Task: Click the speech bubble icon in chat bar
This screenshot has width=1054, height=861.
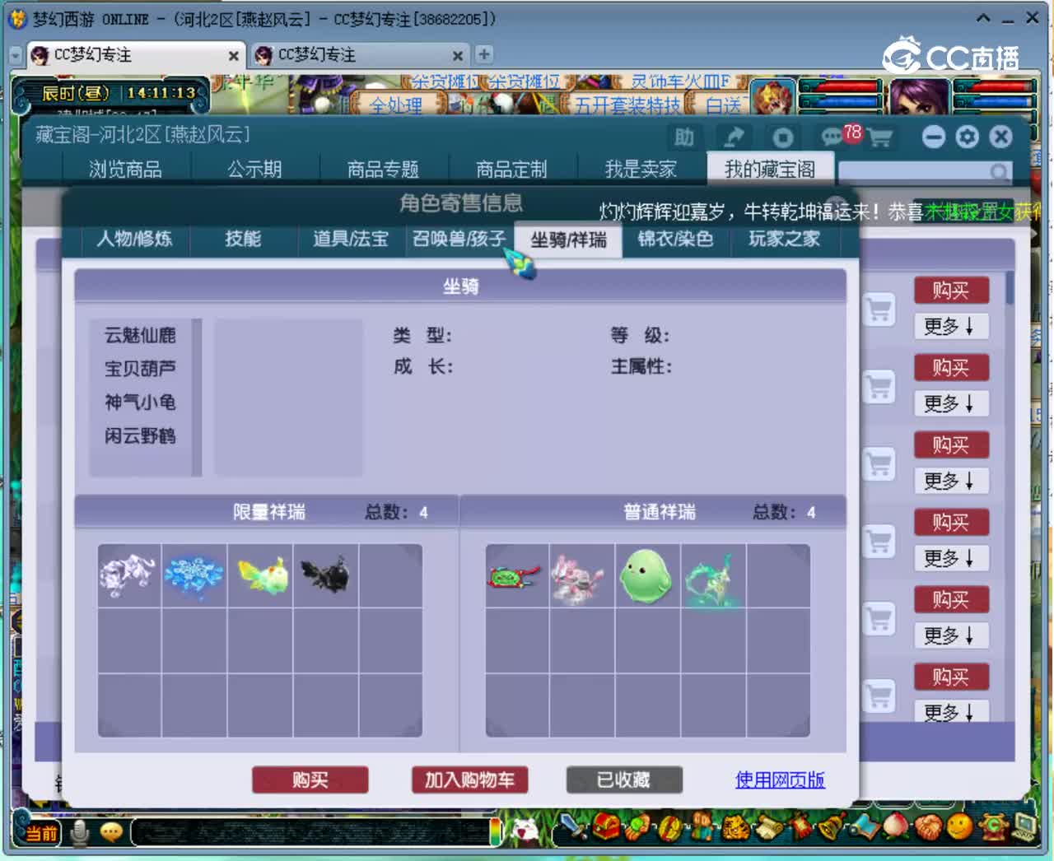Action: 111,832
